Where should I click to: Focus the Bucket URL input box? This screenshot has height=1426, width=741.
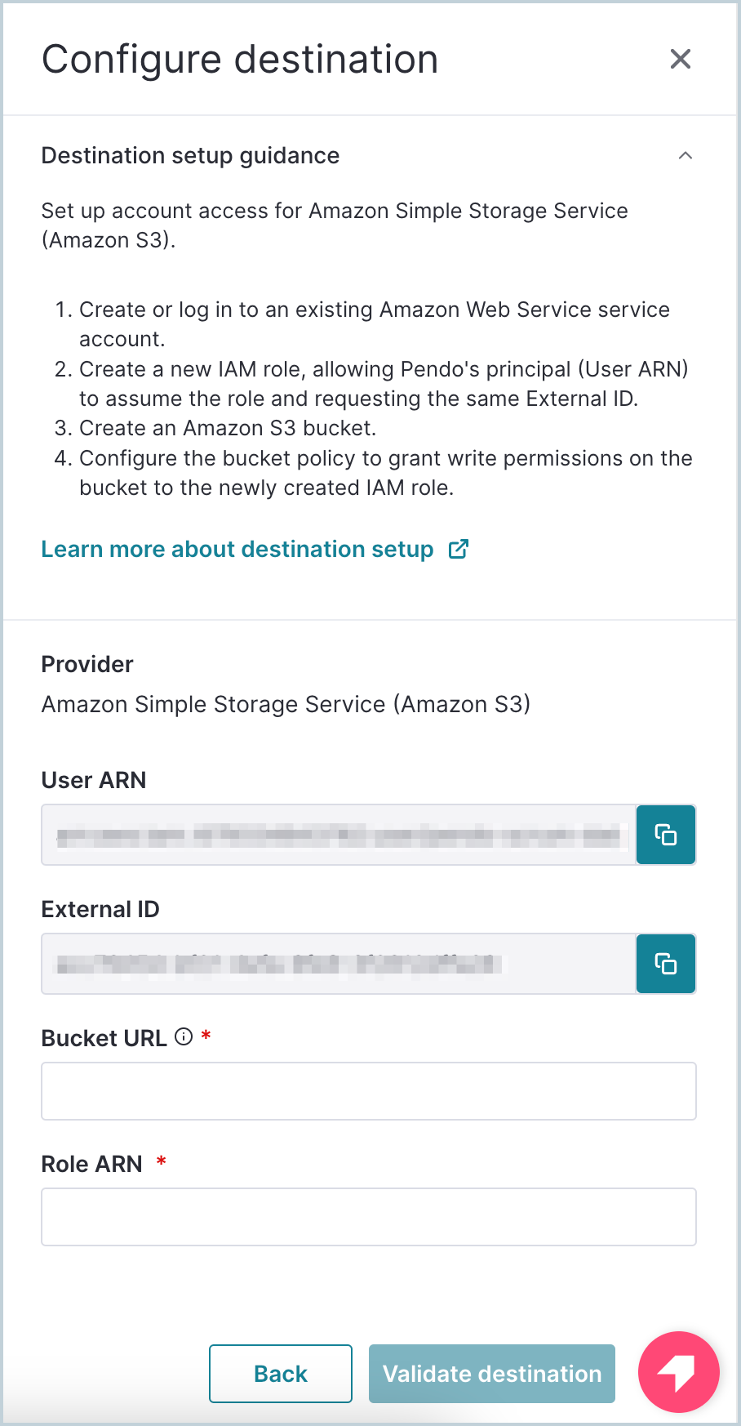point(369,1091)
